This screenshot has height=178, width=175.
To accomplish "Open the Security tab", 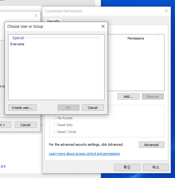I will click(53, 20).
